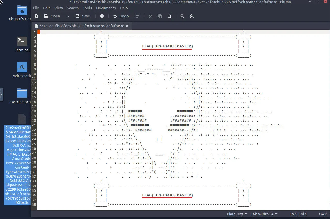The image size is (330, 219).
Task: Open the Tools menu
Action: [x=87, y=8]
